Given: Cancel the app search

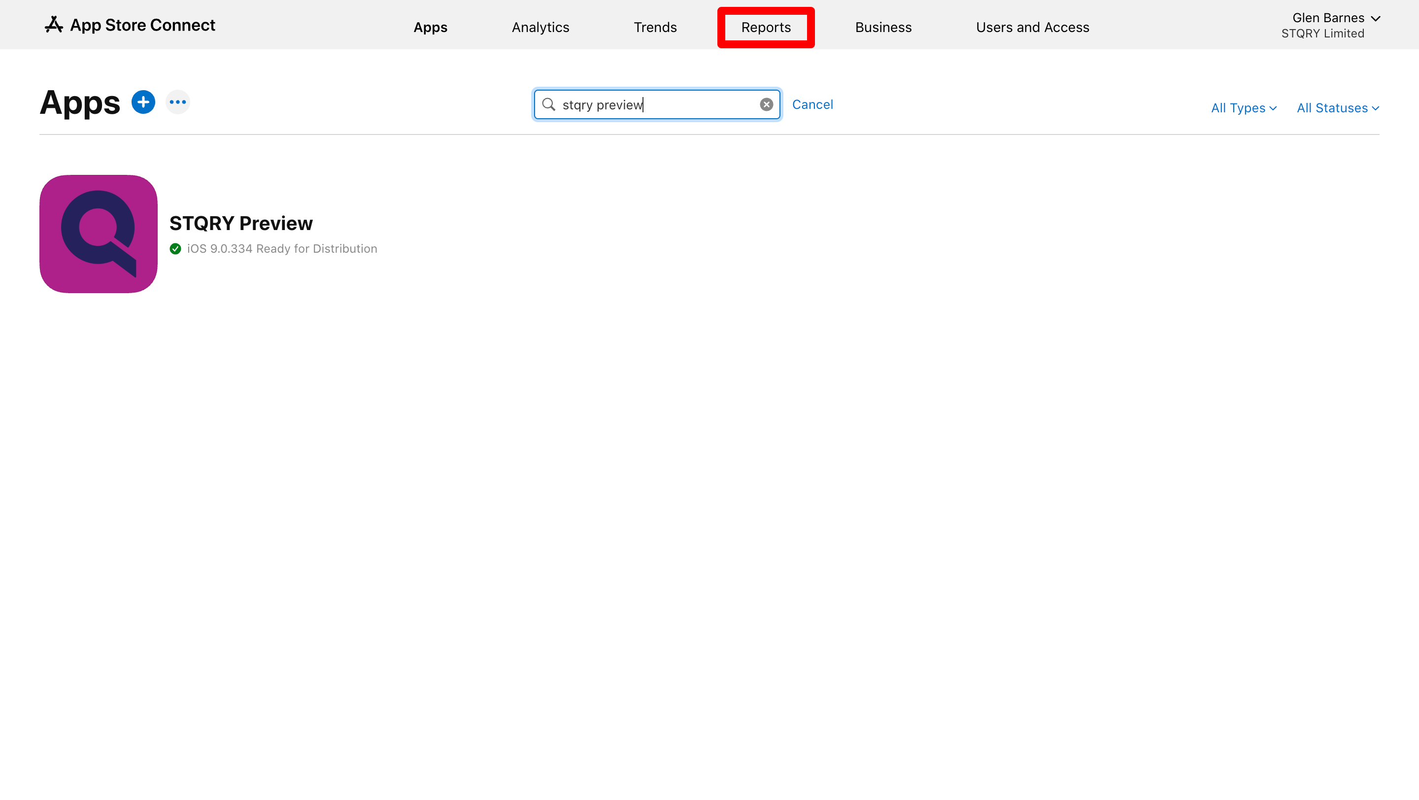Looking at the screenshot, I should coord(812,104).
